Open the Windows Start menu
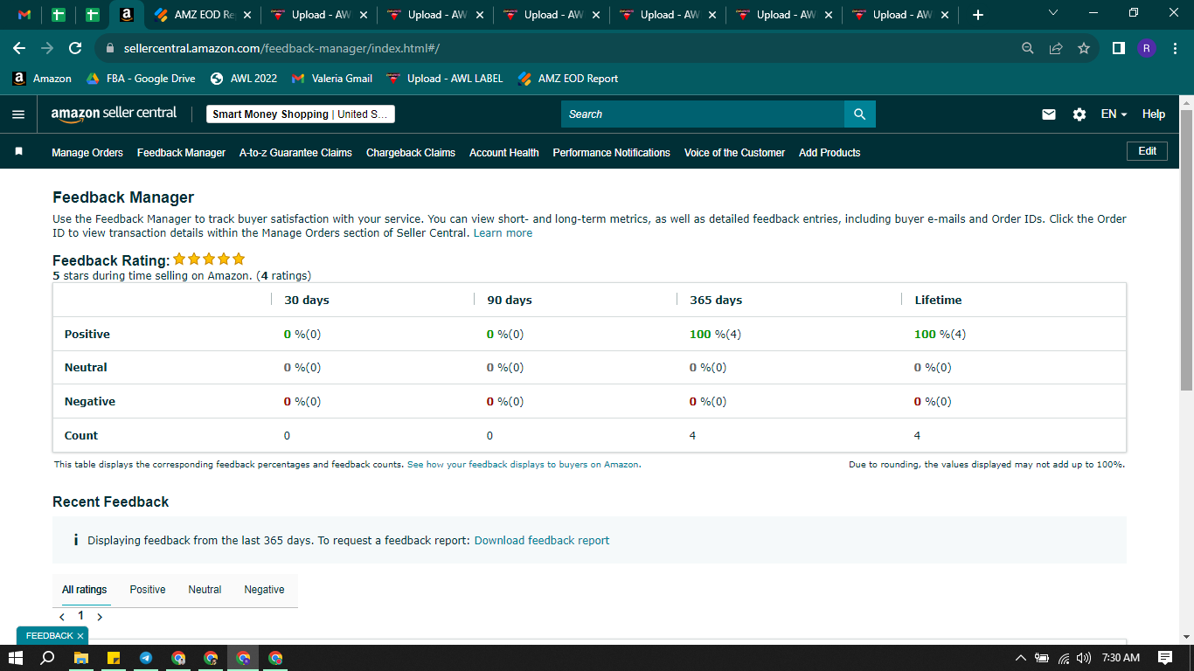1194x671 pixels. click(15, 658)
